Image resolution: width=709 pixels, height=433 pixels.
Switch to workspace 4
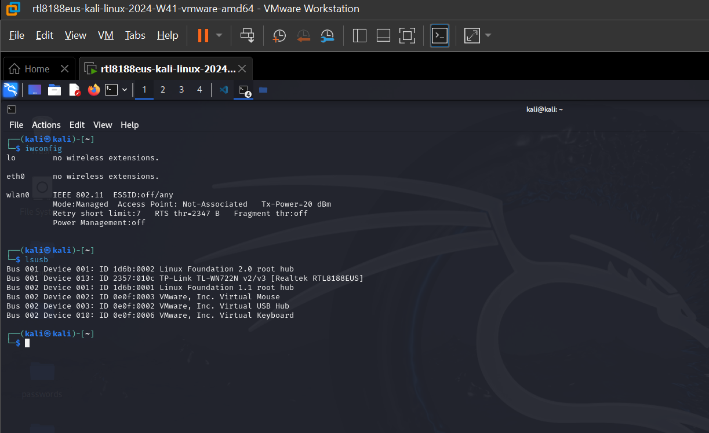[200, 90]
